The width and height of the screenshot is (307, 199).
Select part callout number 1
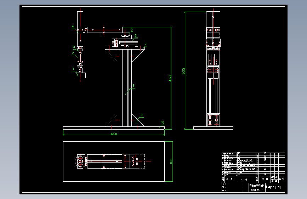[73, 69]
